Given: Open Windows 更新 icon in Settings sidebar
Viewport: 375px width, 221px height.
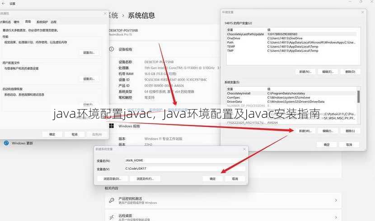Looking at the screenshot, I should click(x=6, y=143).
